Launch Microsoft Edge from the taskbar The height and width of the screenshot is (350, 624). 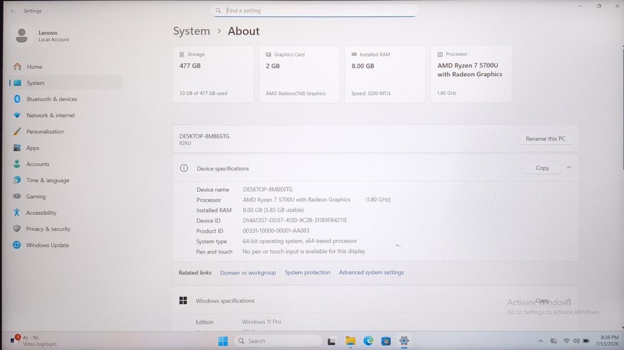[368, 341]
